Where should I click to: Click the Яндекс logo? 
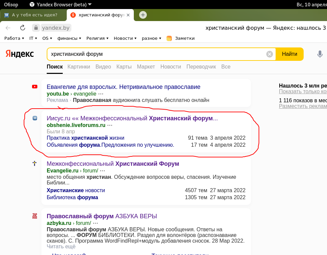20,54
